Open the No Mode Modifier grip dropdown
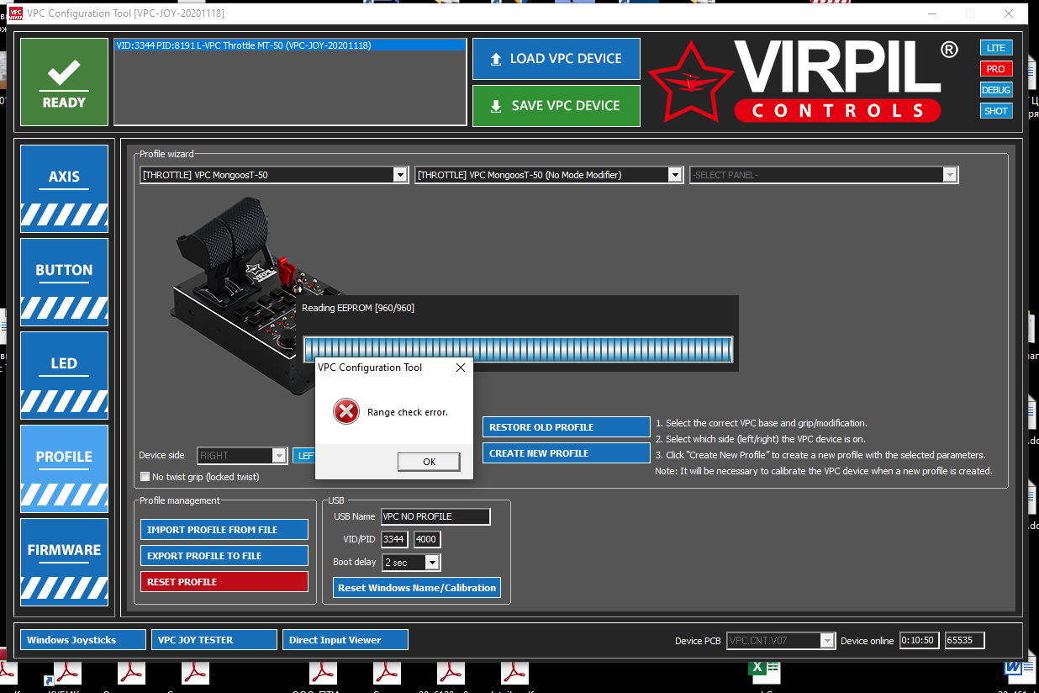This screenshot has width=1039, height=693. tap(675, 175)
